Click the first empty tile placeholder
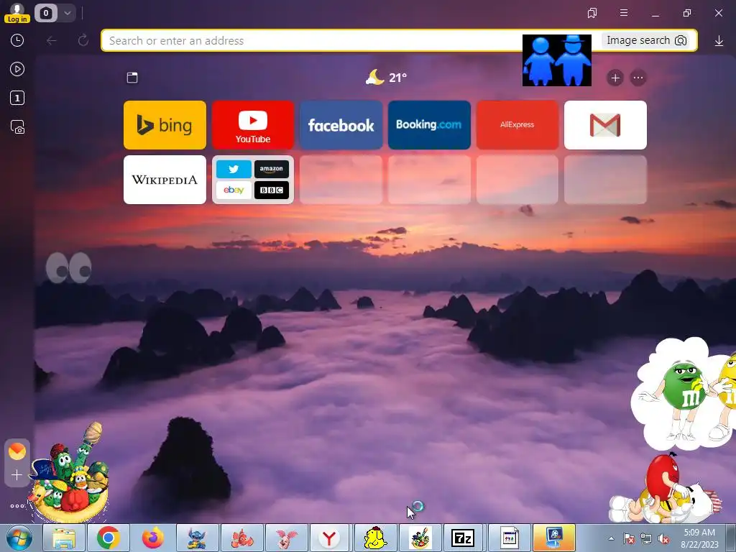Image resolution: width=736 pixels, height=552 pixels. pos(341,180)
